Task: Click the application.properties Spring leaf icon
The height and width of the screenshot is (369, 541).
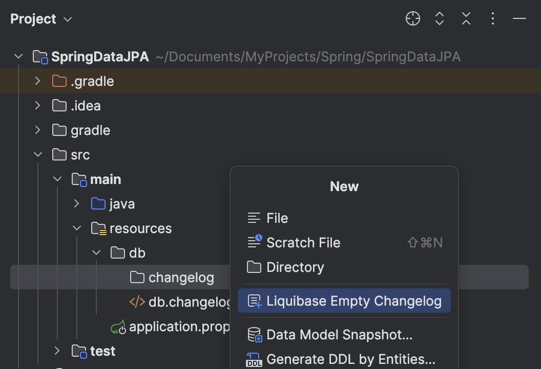Action: [117, 327]
